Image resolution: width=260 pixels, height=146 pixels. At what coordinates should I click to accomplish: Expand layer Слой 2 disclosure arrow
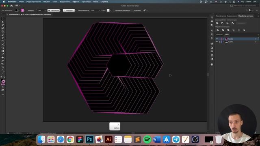pyautogui.click(x=223, y=39)
